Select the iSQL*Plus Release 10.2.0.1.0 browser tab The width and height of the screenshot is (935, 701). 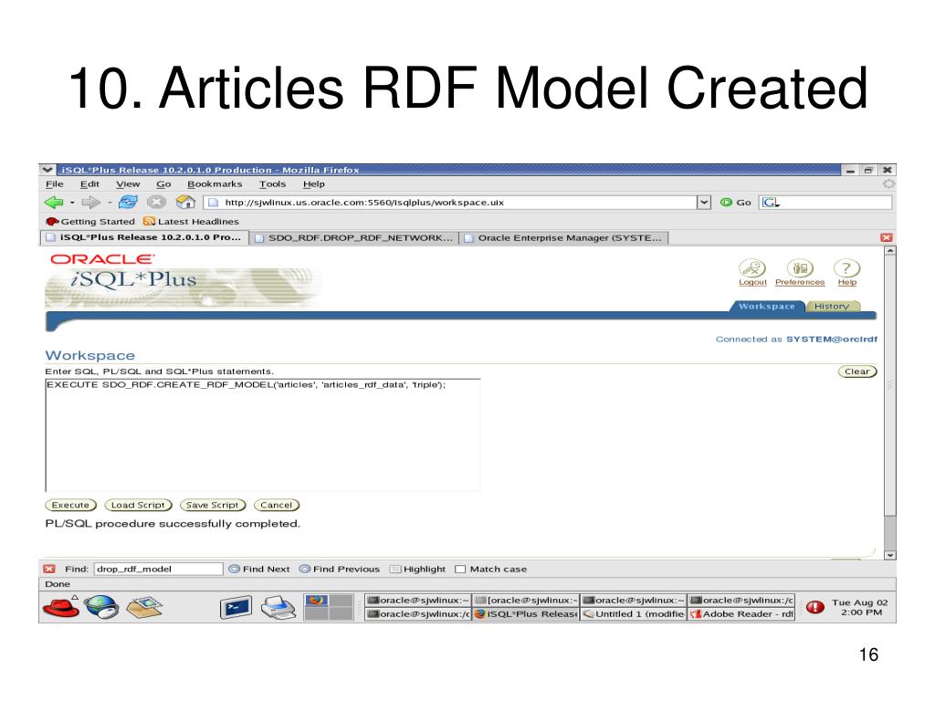tap(143, 237)
